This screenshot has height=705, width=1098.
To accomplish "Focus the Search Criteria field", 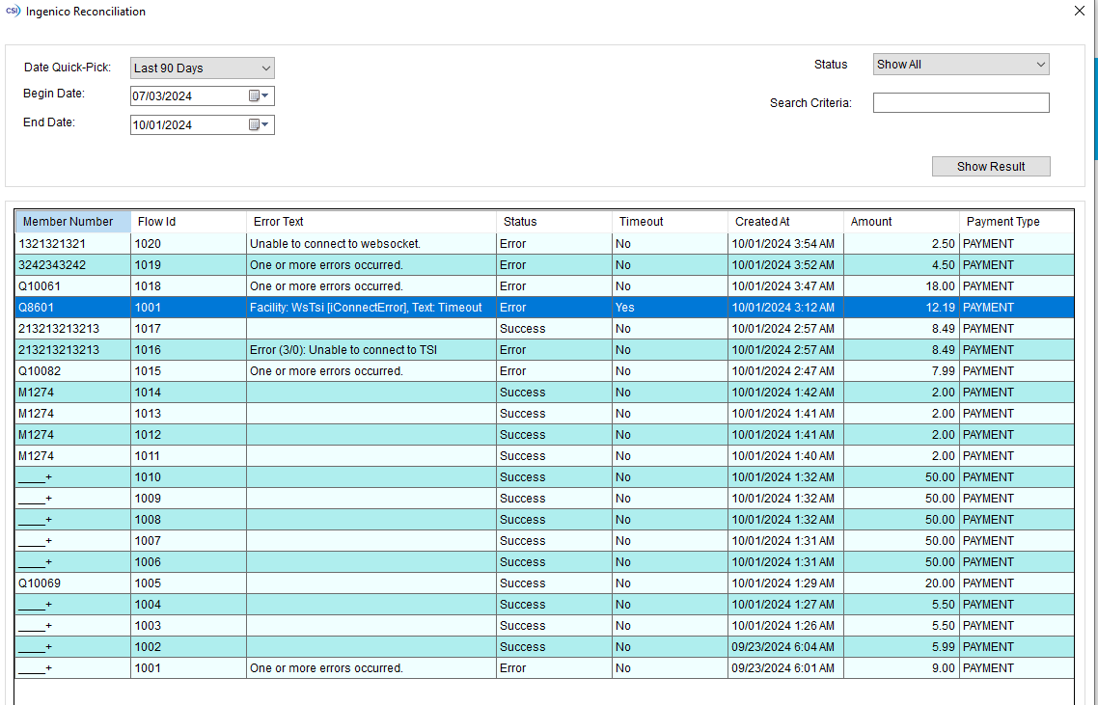I will 961,103.
